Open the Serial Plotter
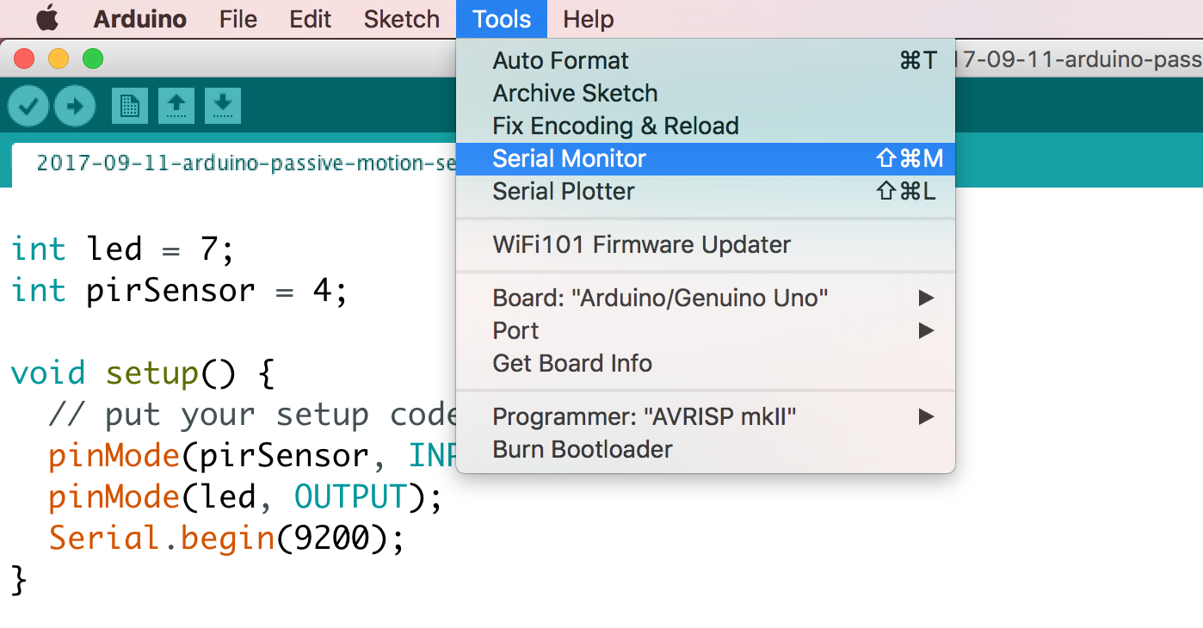The height and width of the screenshot is (628, 1203). 706,191
